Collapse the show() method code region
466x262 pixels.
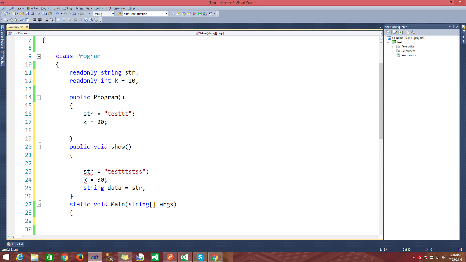(39, 147)
